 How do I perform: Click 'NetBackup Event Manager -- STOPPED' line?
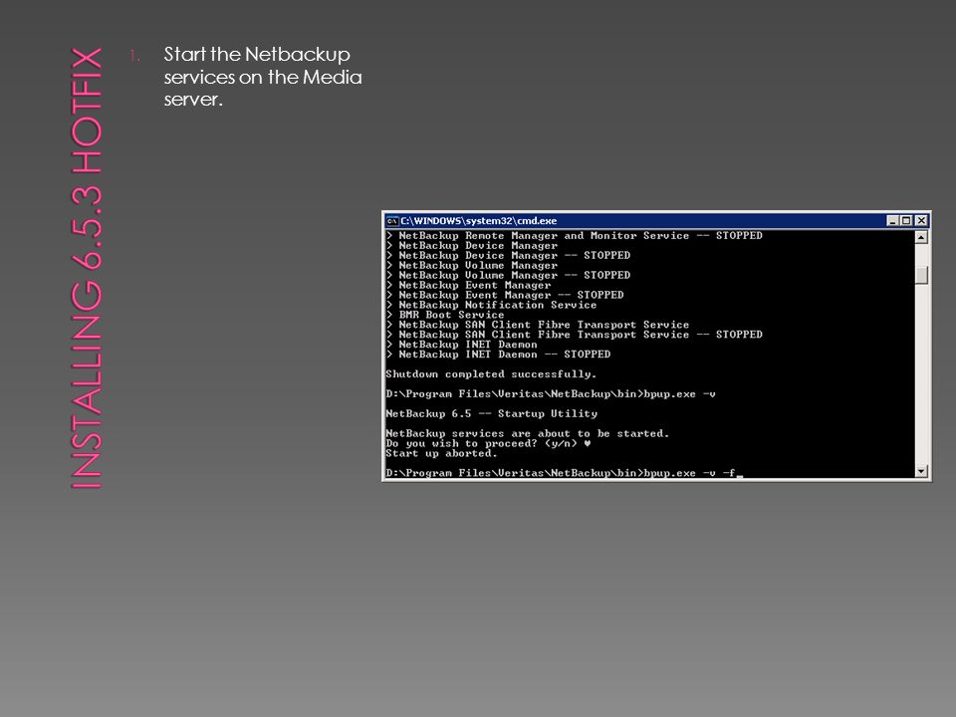(505, 295)
